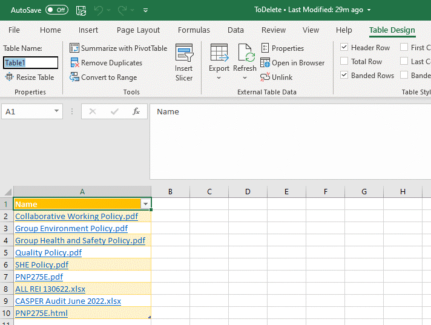Click the Insert Slicer icon
The width and height of the screenshot is (431, 325).
(184, 54)
